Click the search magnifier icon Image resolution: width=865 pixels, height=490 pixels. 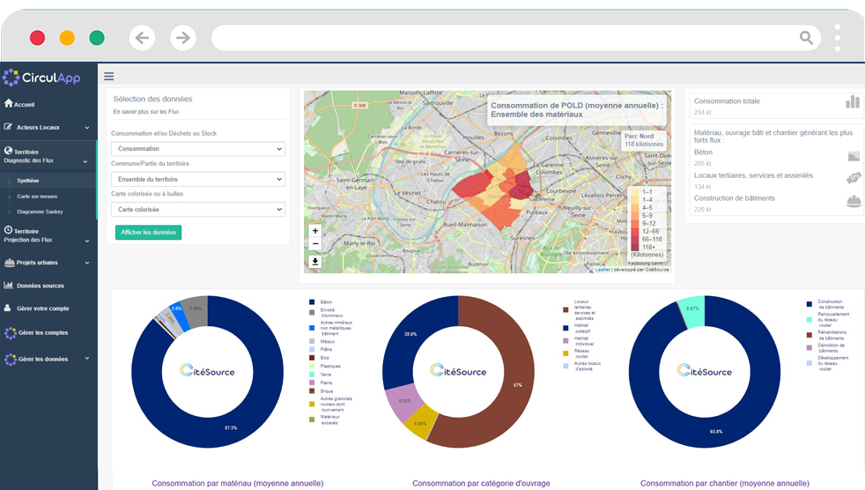click(x=806, y=38)
